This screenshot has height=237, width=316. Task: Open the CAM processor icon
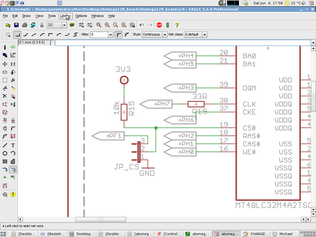[33, 25]
